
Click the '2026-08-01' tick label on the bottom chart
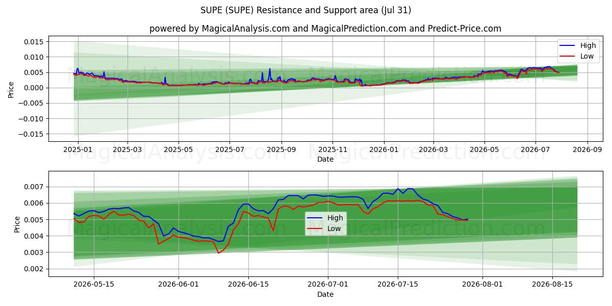481,285
